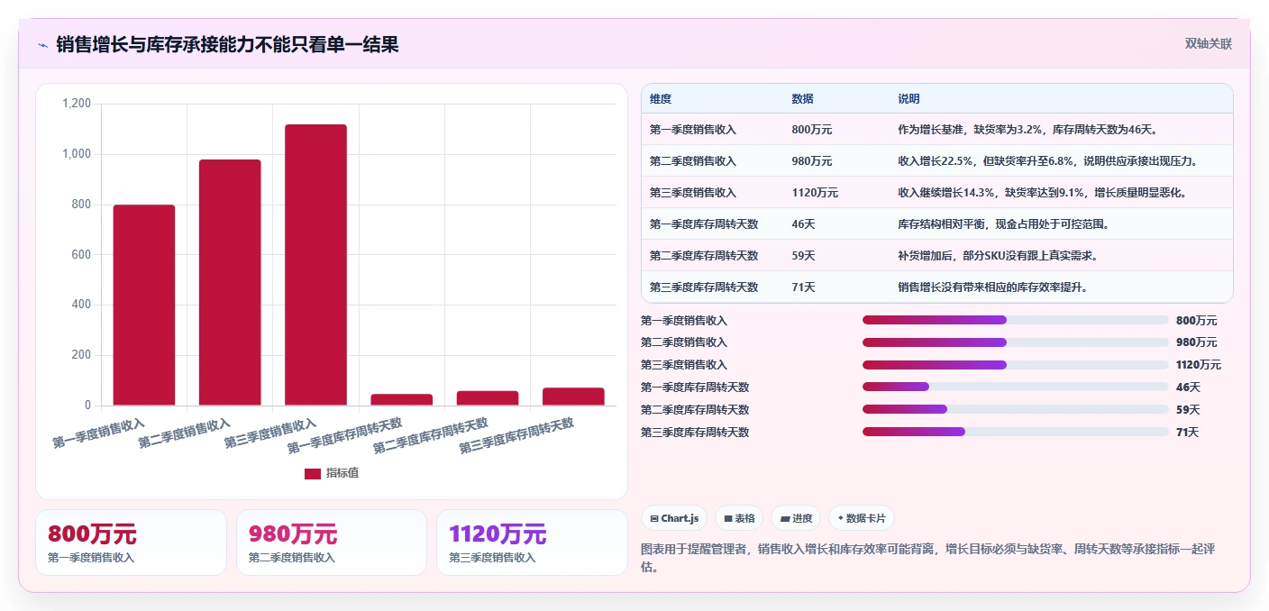Viewport: 1269px width, 611px height.
Task: Select the Chart.js chip
Action: click(674, 518)
